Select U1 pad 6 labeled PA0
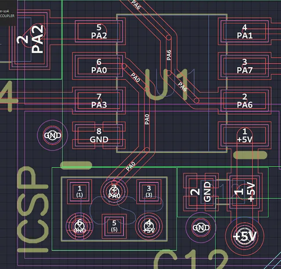281x269 pixels. 99,66
